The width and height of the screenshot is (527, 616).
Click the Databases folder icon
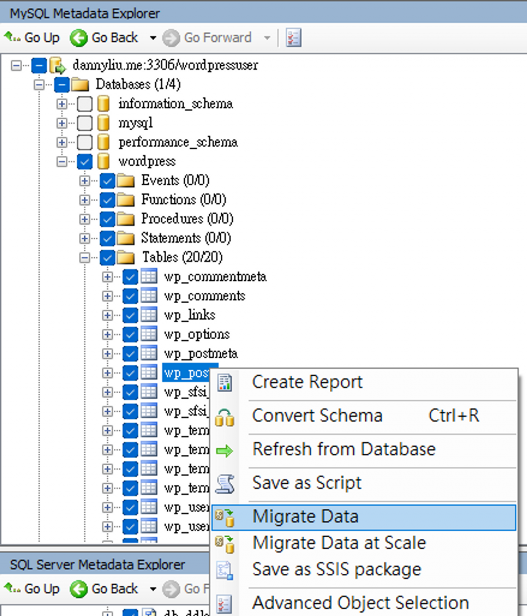pos(80,84)
